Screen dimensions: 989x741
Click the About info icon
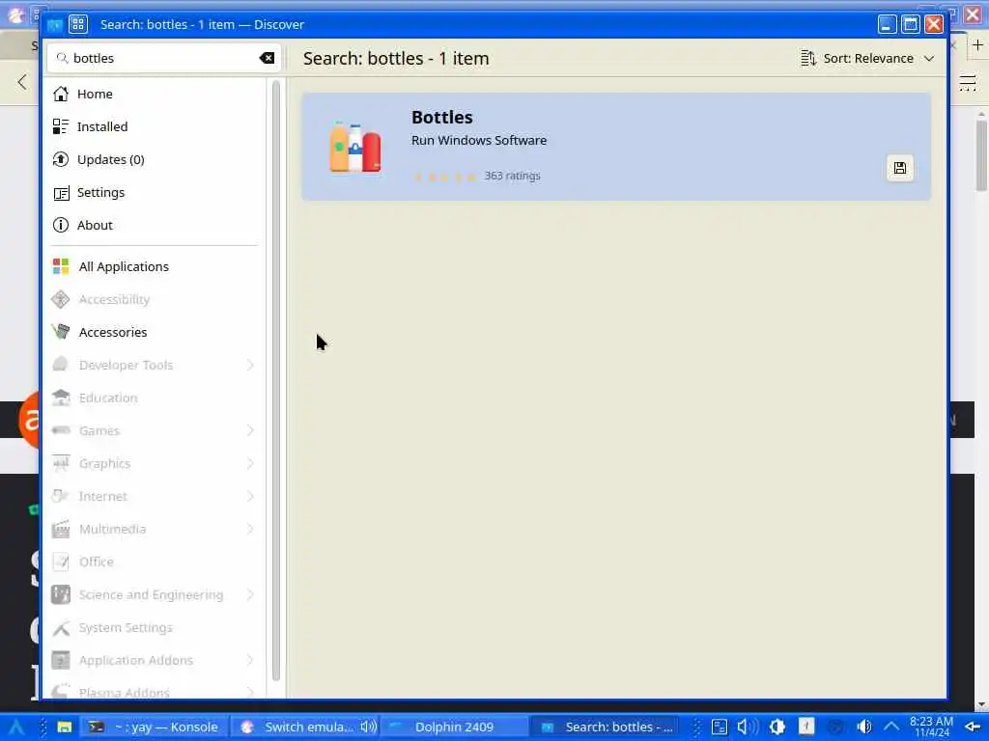pyautogui.click(x=61, y=225)
